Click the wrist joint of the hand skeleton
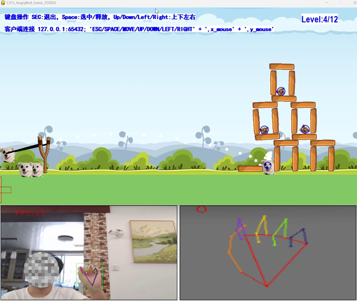 [x=266, y=286]
